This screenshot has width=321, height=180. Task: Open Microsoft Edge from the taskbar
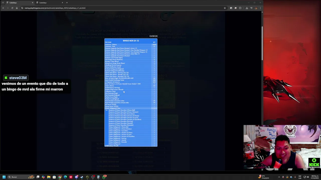pyautogui.click(x=65, y=177)
